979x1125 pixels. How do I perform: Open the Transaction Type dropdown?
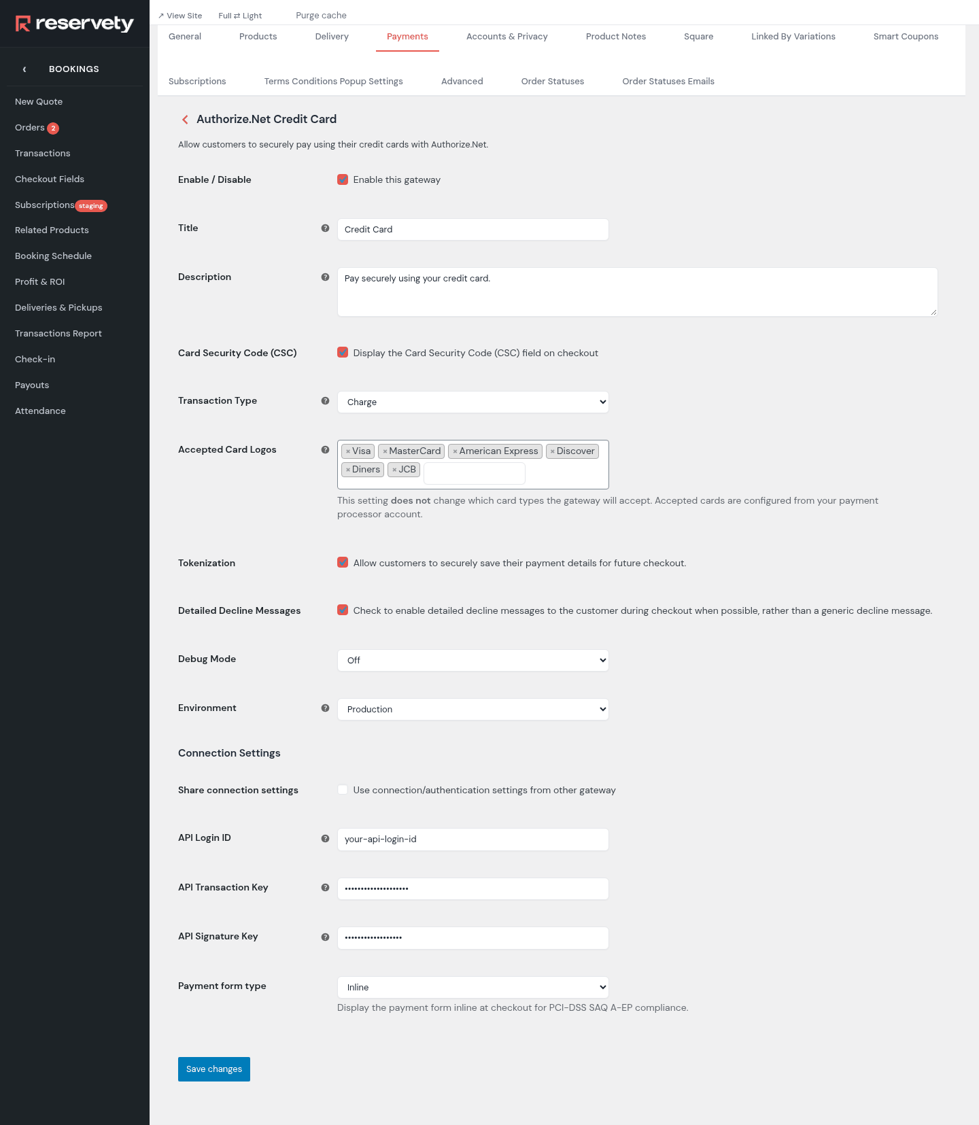coord(473,402)
